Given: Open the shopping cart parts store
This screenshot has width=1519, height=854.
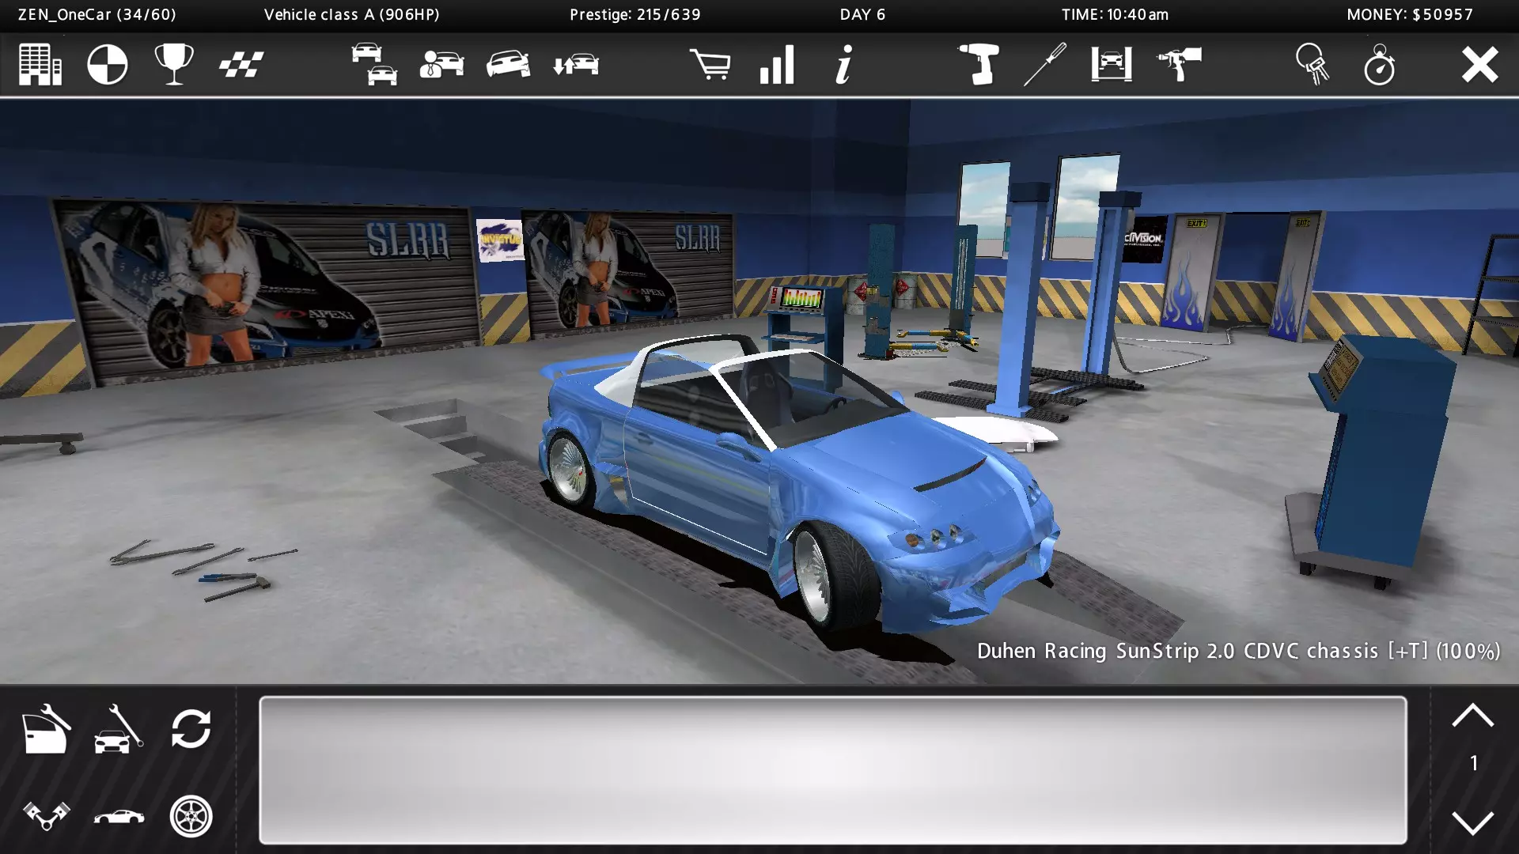Looking at the screenshot, I should [x=710, y=65].
